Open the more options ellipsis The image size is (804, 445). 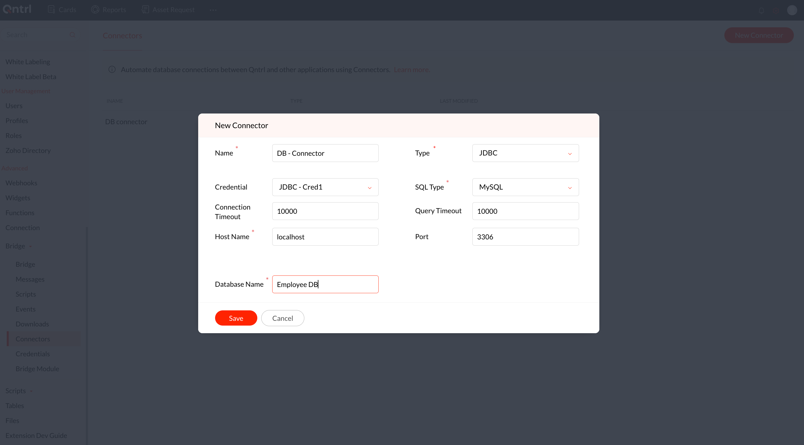click(x=213, y=10)
